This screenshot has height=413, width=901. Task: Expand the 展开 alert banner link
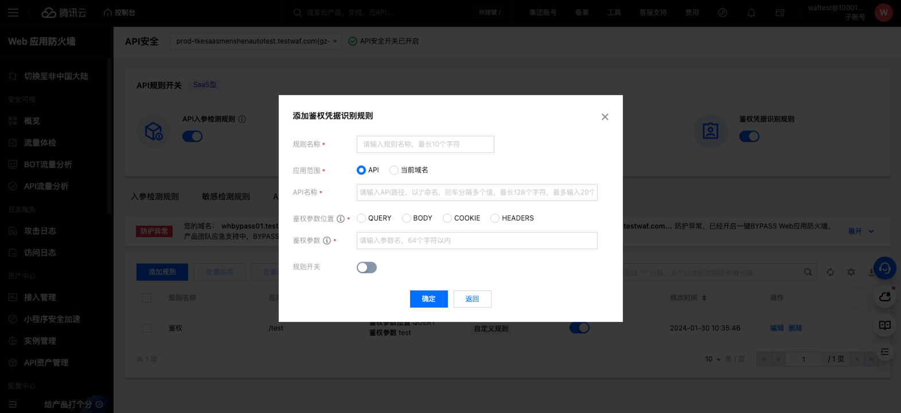click(860, 231)
